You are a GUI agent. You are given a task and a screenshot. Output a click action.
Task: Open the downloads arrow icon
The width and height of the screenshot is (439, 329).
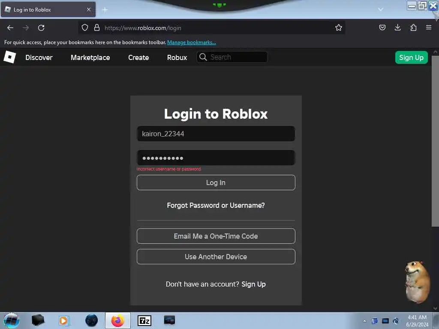tap(397, 27)
